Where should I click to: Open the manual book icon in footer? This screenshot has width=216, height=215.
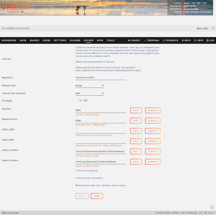tap(206, 213)
